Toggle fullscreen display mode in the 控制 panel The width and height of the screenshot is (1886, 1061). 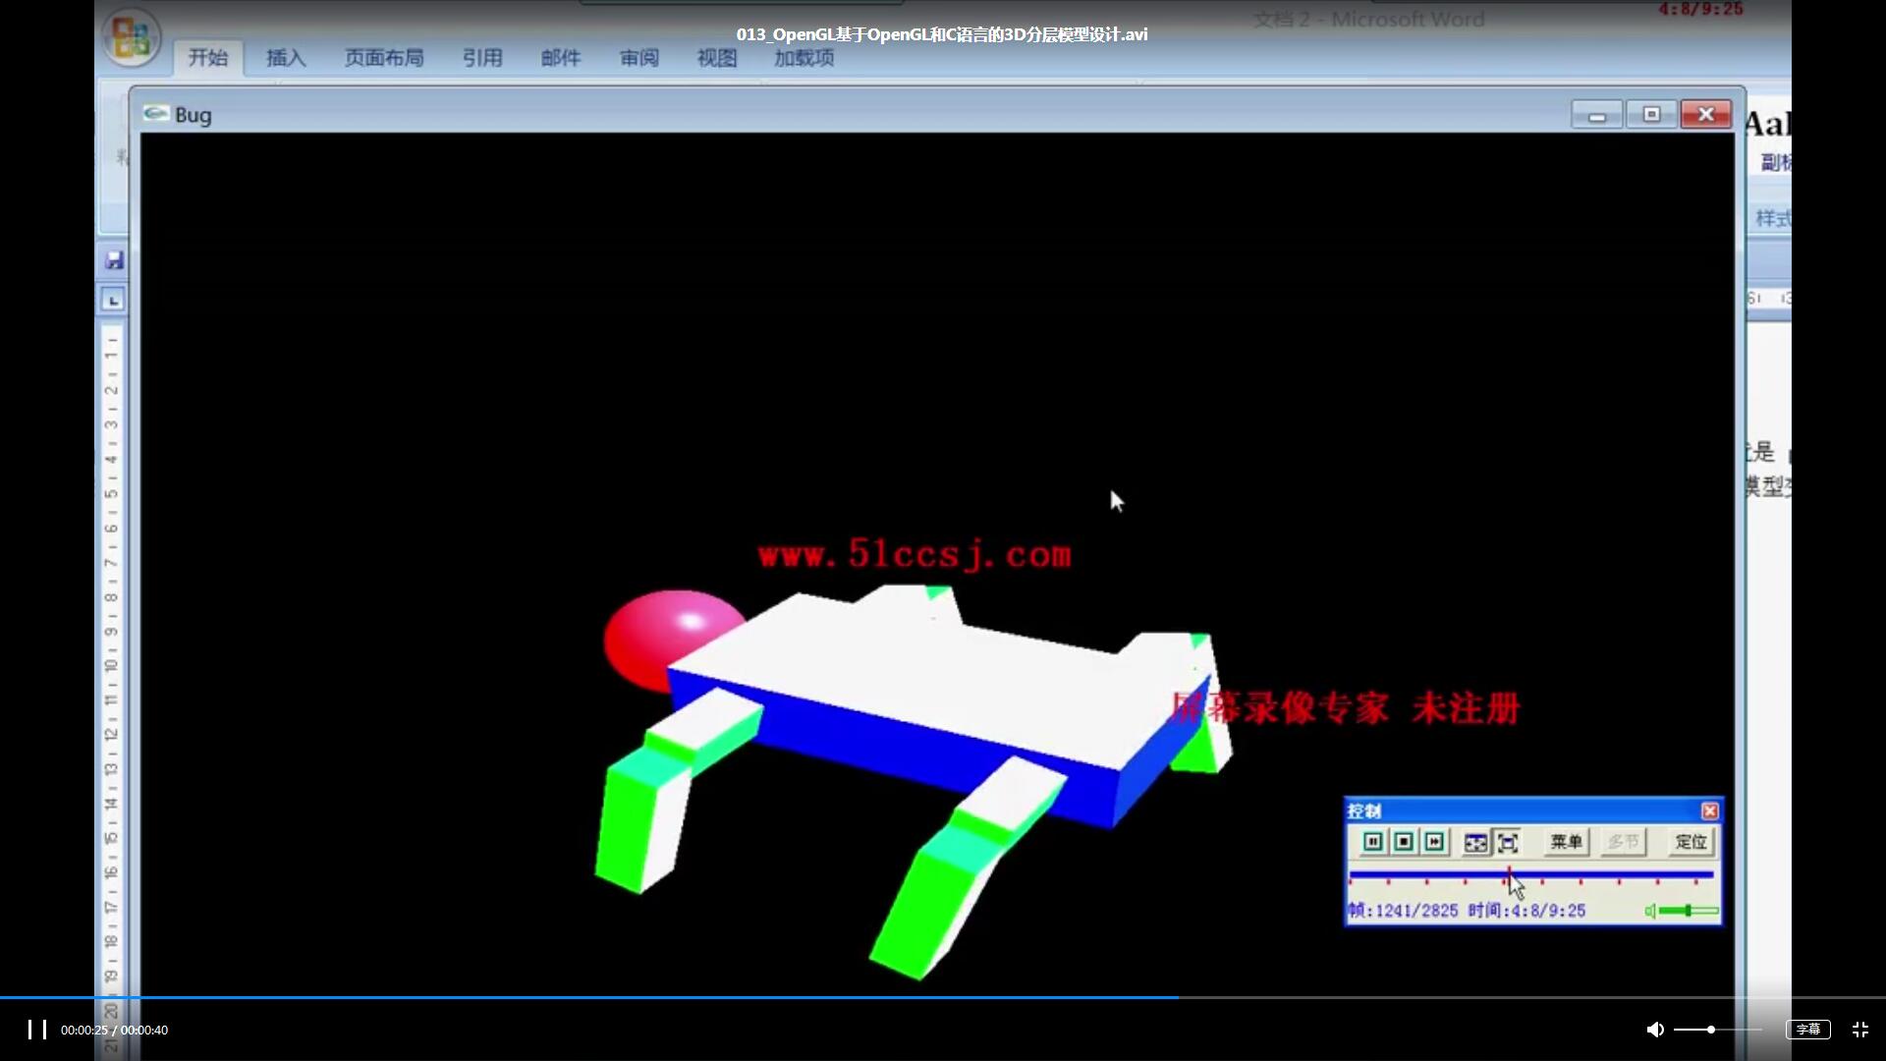1507,842
